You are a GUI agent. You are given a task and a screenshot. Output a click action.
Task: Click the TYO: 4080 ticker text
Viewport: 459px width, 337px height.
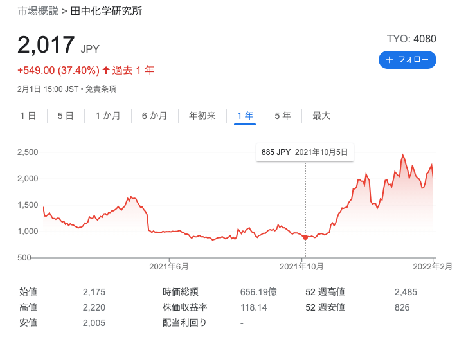tap(411, 39)
